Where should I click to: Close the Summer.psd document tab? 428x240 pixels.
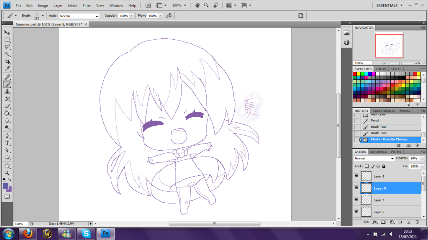tap(86, 25)
